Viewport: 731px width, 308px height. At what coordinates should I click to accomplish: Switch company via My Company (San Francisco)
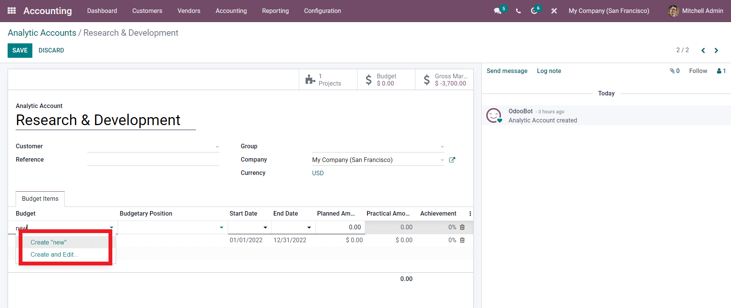[609, 11]
